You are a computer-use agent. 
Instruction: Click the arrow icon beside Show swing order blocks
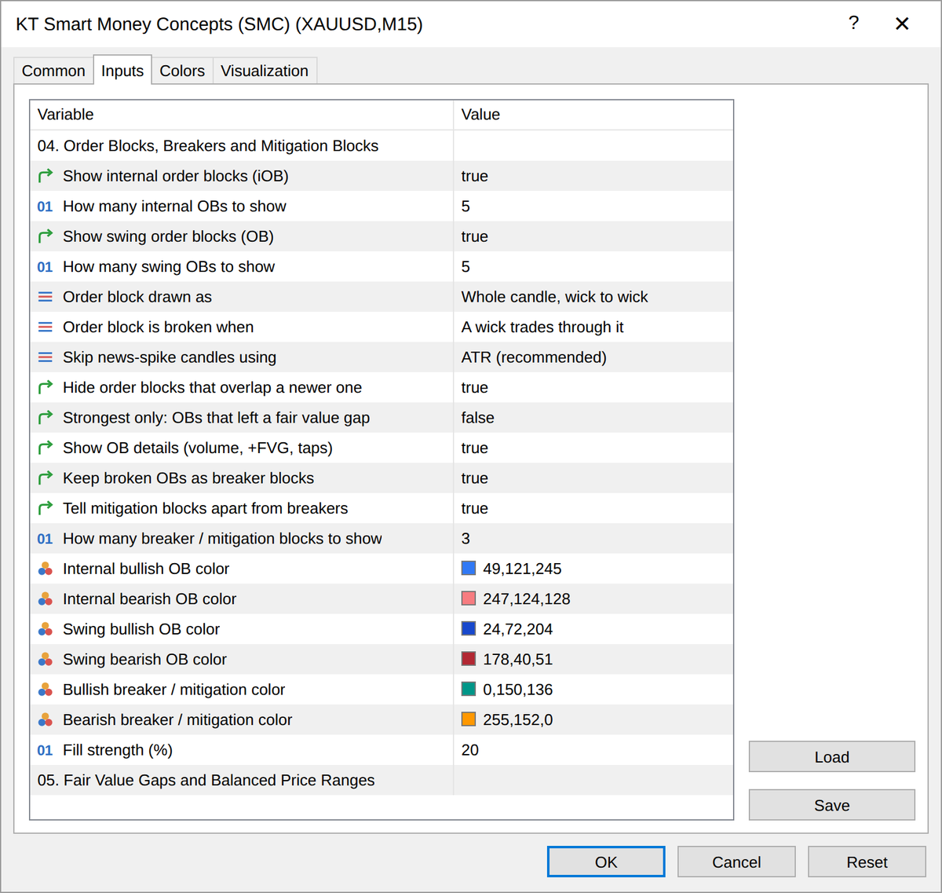(x=46, y=236)
